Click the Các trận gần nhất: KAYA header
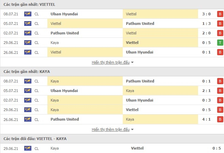This screenshot has height=153, width=224. [x=27, y=72]
